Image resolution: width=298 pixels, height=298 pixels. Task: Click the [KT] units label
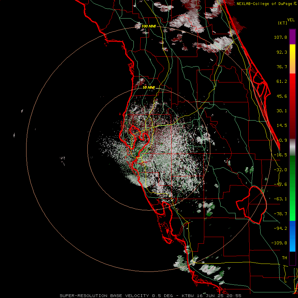coord(283,23)
